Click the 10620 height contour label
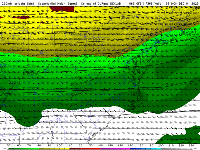 (x=105, y=90)
